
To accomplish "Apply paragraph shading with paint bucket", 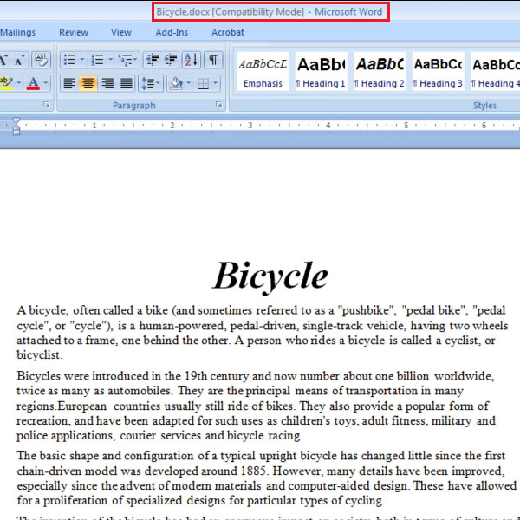I will 176,83.
